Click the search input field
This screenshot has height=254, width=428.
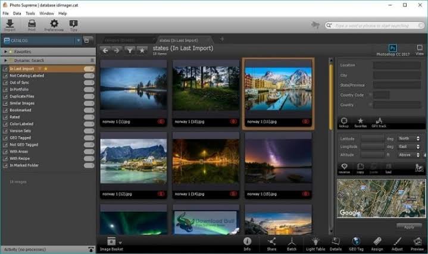375,26
